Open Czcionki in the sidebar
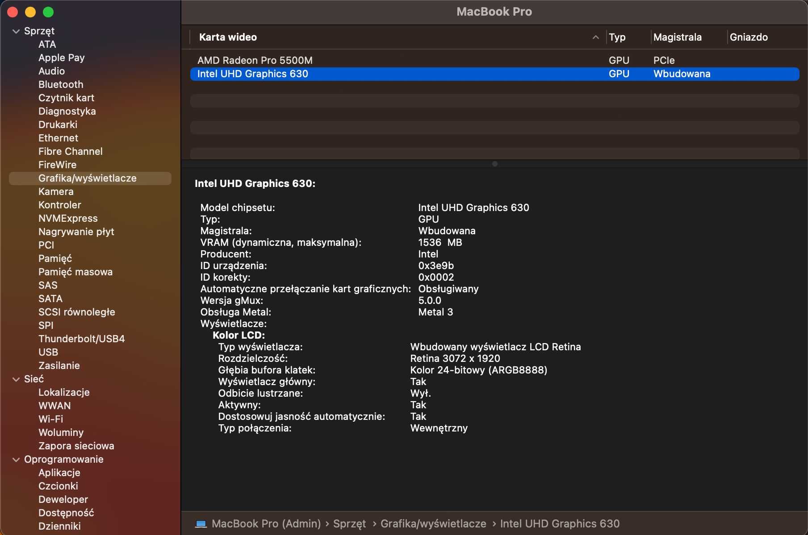This screenshot has width=808, height=535. pos(58,486)
